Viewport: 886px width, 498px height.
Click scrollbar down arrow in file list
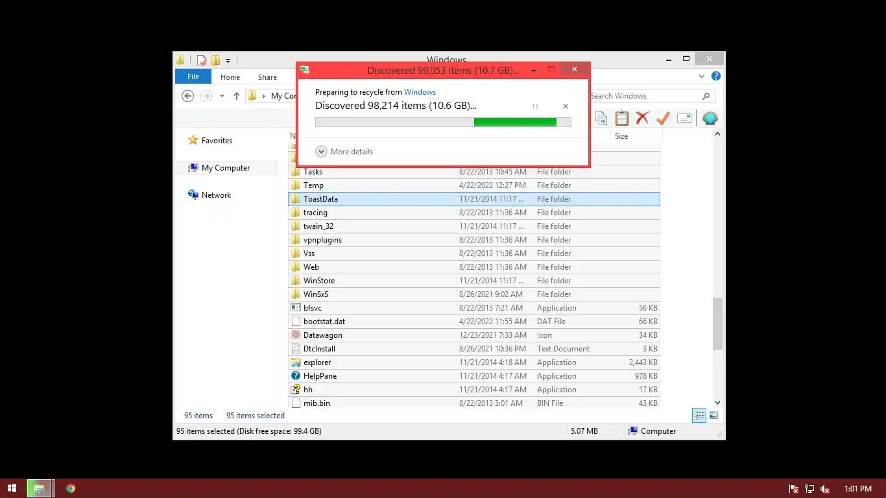point(717,403)
